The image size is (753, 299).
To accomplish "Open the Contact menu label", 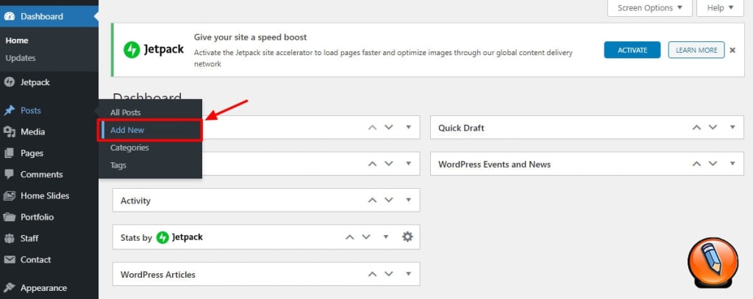I will click(35, 259).
